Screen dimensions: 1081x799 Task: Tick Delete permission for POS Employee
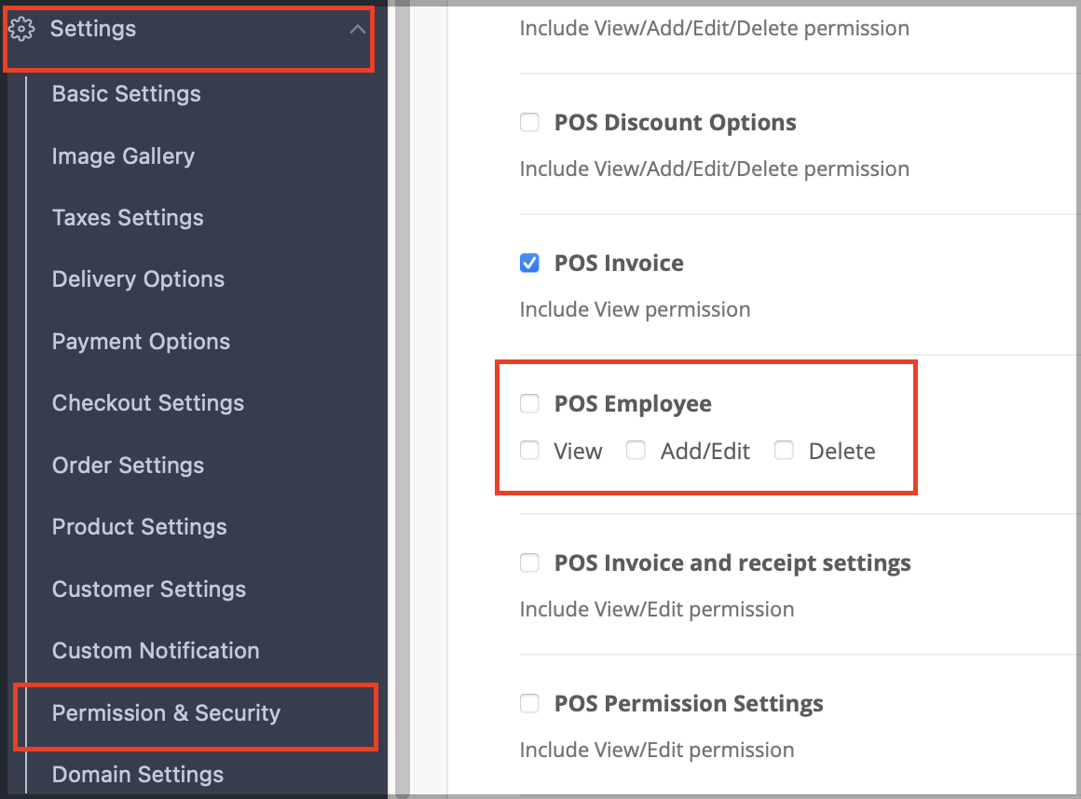(x=784, y=451)
